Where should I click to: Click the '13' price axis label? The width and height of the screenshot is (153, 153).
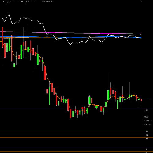[x=147, y=135]
